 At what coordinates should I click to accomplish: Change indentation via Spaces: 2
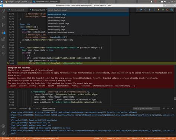pos(110,139)
